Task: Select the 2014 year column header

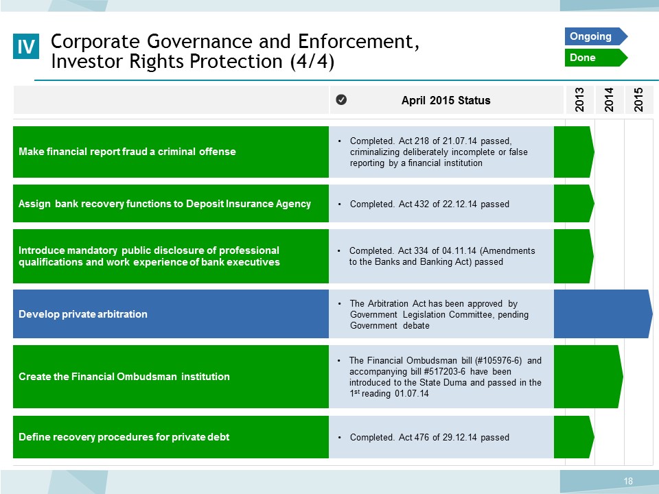Action: tap(609, 99)
